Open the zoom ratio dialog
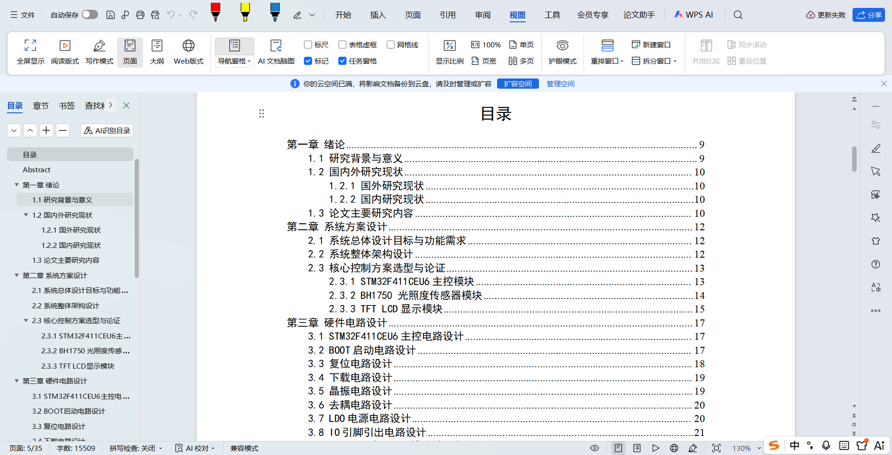 pyautogui.click(x=449, y=52)
